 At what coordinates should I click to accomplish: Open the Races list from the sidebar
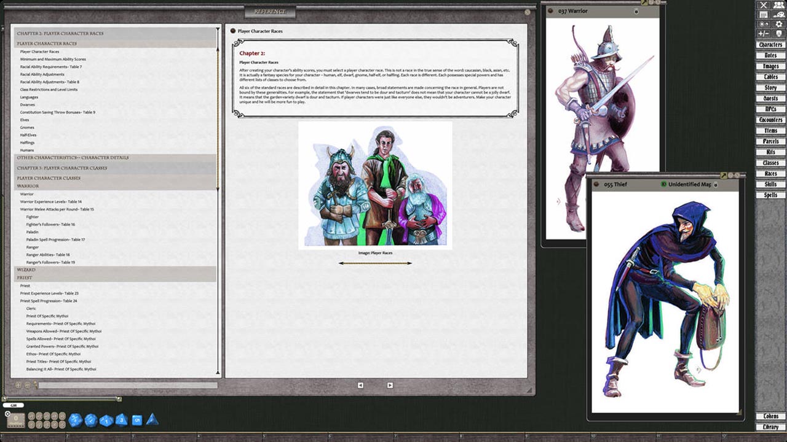click(770, 174)
